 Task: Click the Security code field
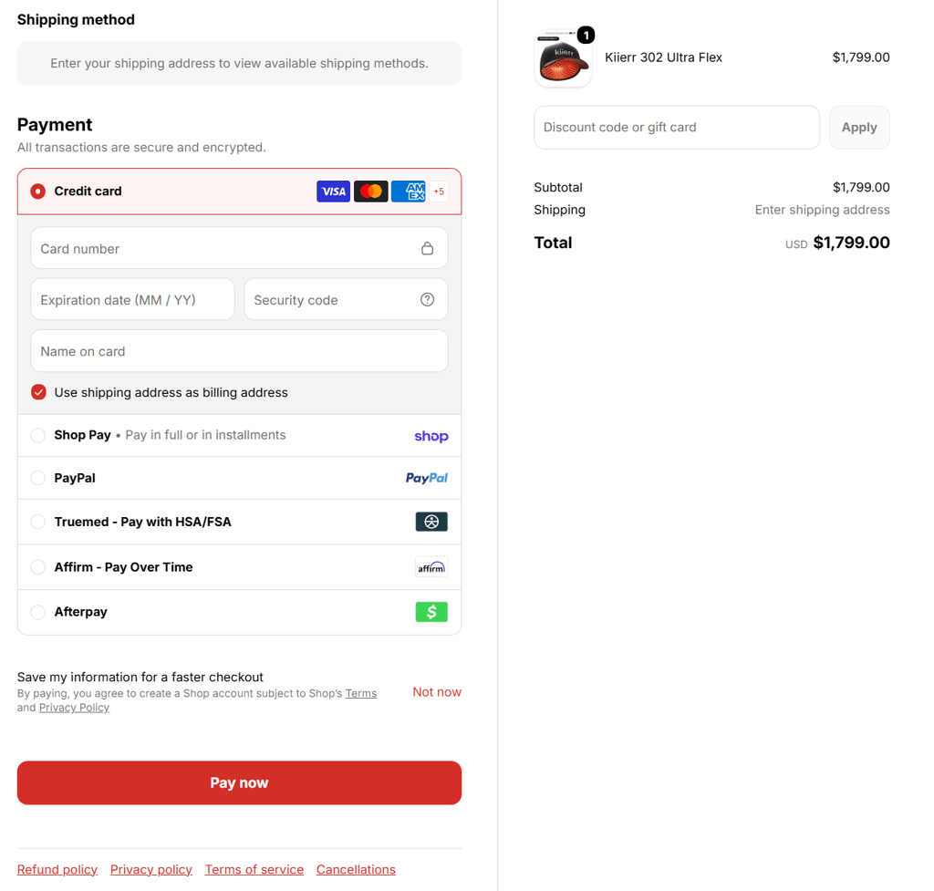346,299
